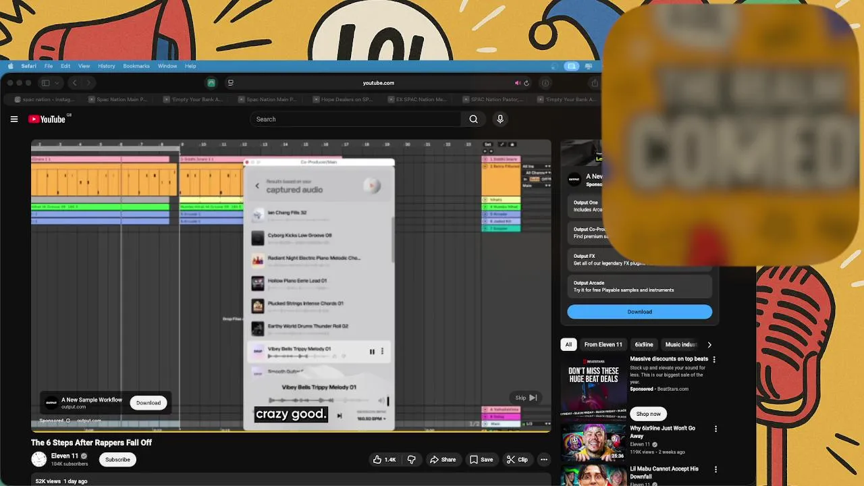Click the tab audio mute icon in the address bar
Image resolution: width=864 pixels, height=486 pixels.
coord(518,83)
